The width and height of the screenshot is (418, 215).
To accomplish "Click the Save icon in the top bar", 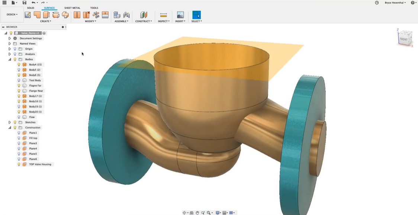I will pos(25,3).
